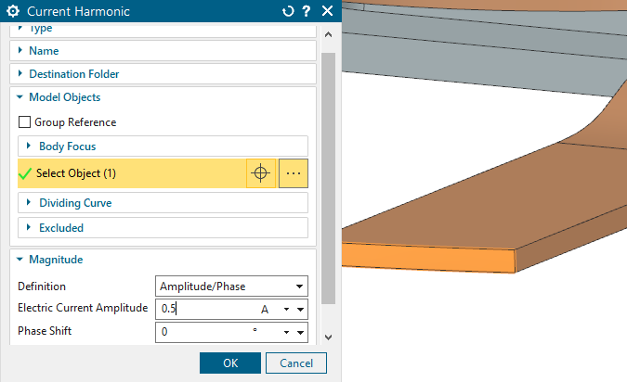Expand the Name section
Image resolution: width=627 pixels, height=382 pixels.
tap(44, 51)
